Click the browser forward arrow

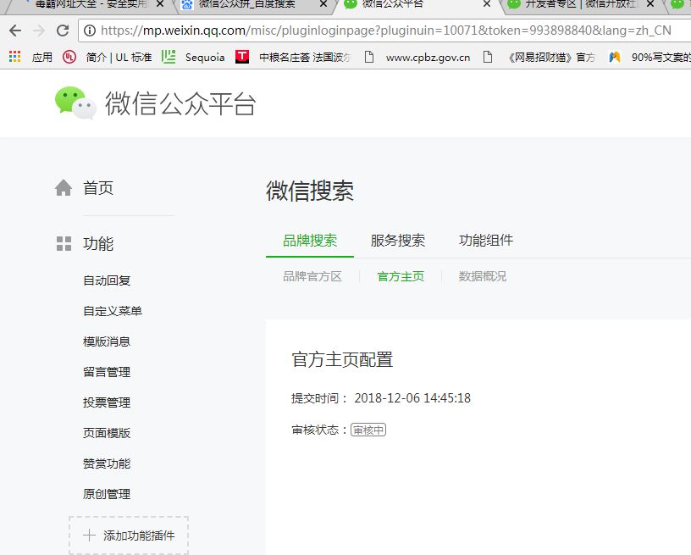(x=39, y=31)
